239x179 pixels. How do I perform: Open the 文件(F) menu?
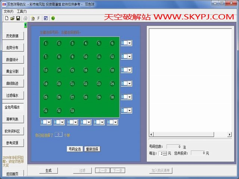tap(8, 12)
